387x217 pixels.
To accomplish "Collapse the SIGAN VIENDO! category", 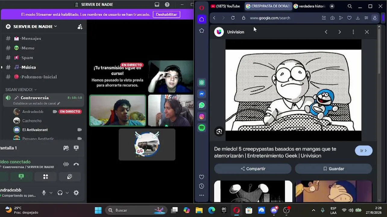I will (x=21, y=90).
